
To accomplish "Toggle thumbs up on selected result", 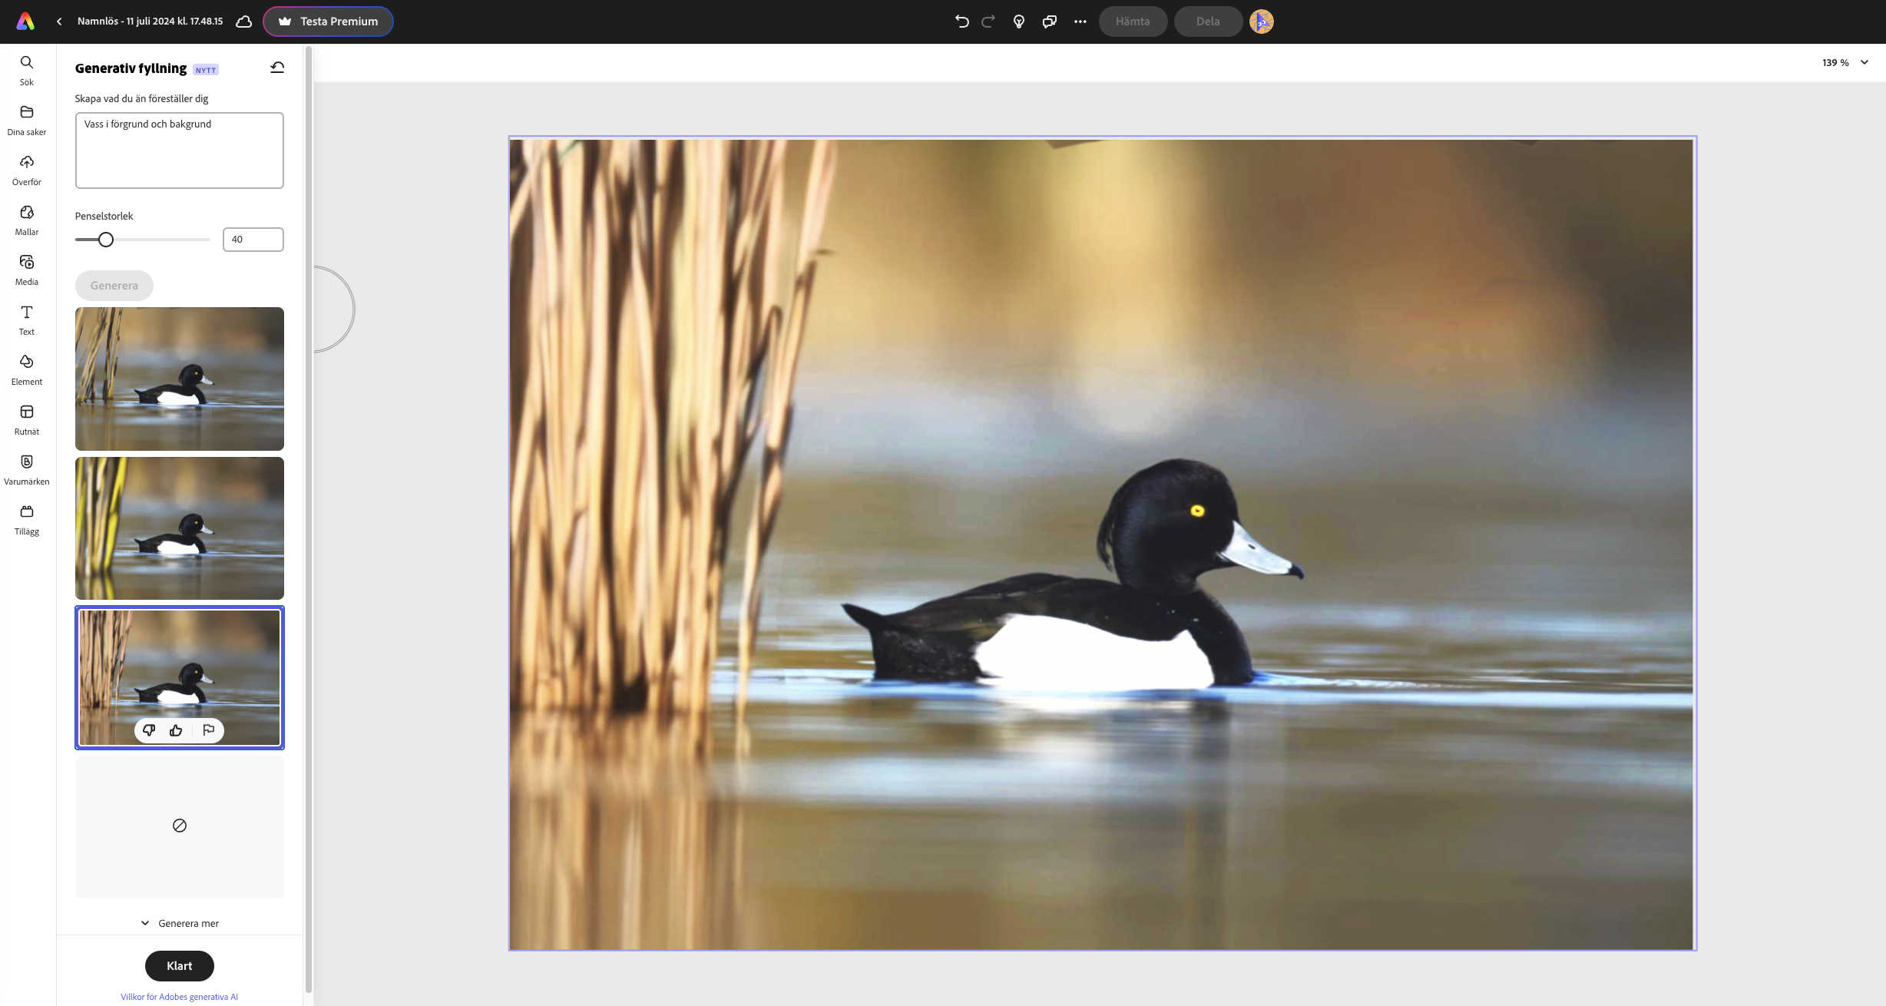I will point(176,730).
